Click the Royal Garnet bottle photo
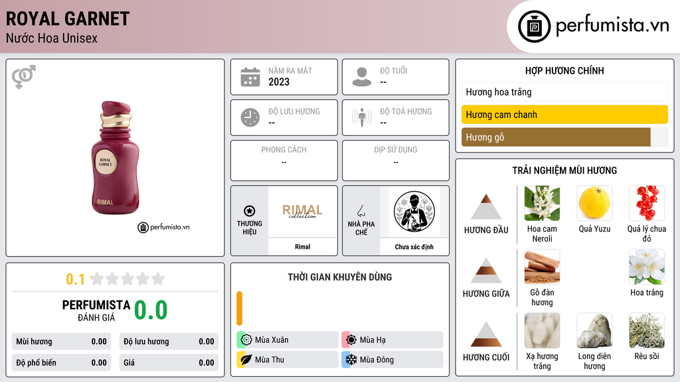 (116, 158)
